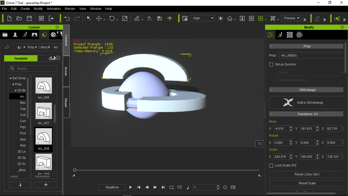
Task: Click the green camera orbit icon
Action: [261, 19]
